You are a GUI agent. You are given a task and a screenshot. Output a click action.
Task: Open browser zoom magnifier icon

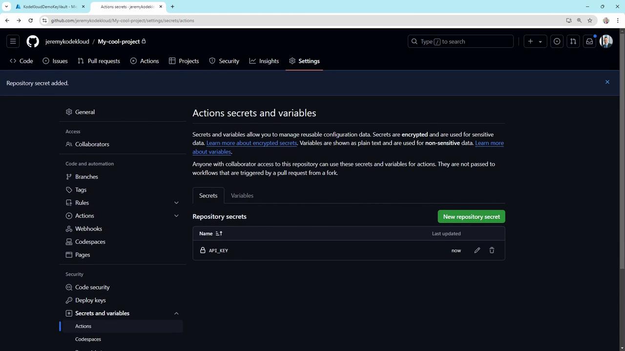579,20
